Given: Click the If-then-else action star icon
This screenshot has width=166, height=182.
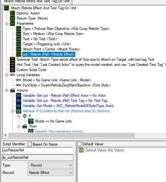Looking at the screenshot, I should pyautogui.click(x=19, y=111).
